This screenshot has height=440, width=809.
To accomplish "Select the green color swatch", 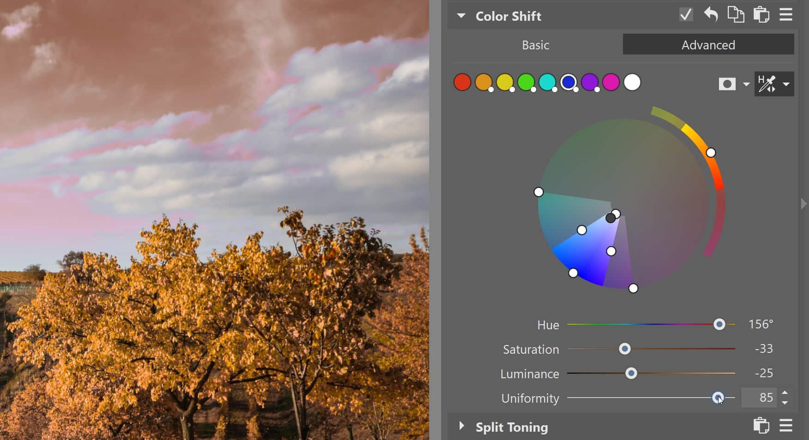I will [x=526, y=82].
